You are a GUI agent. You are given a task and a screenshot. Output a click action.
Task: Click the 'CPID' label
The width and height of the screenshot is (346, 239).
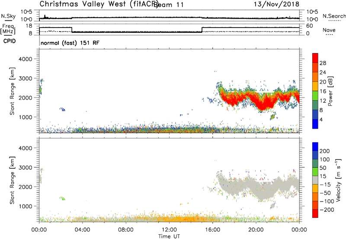point(10,41)
